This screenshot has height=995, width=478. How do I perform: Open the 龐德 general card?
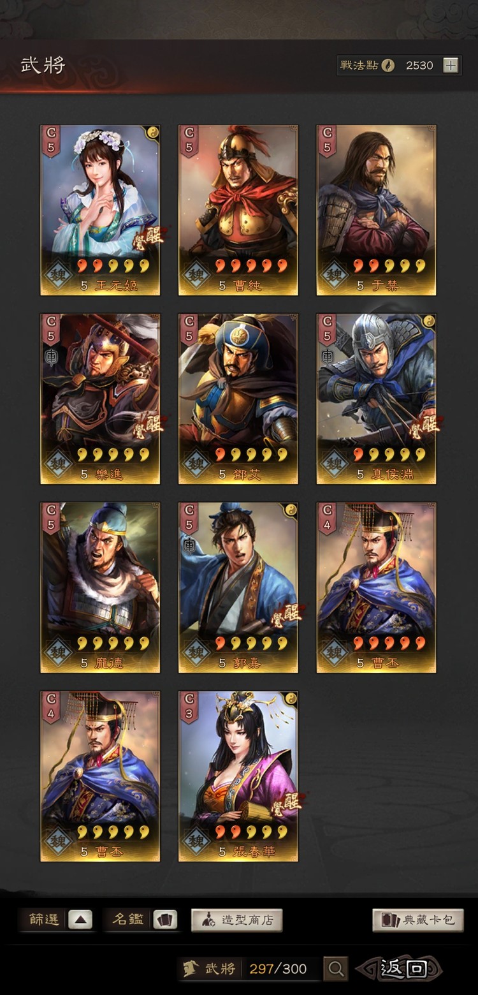[100, 587]
